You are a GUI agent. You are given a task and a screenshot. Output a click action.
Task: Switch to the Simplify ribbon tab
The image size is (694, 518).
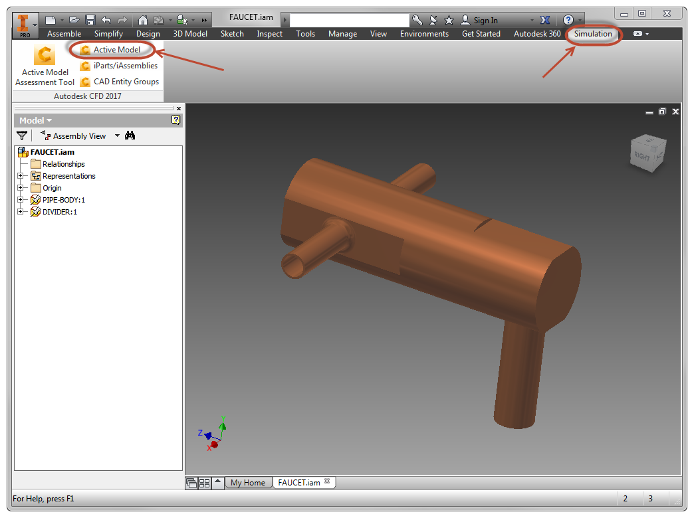[x=108, y=34]
